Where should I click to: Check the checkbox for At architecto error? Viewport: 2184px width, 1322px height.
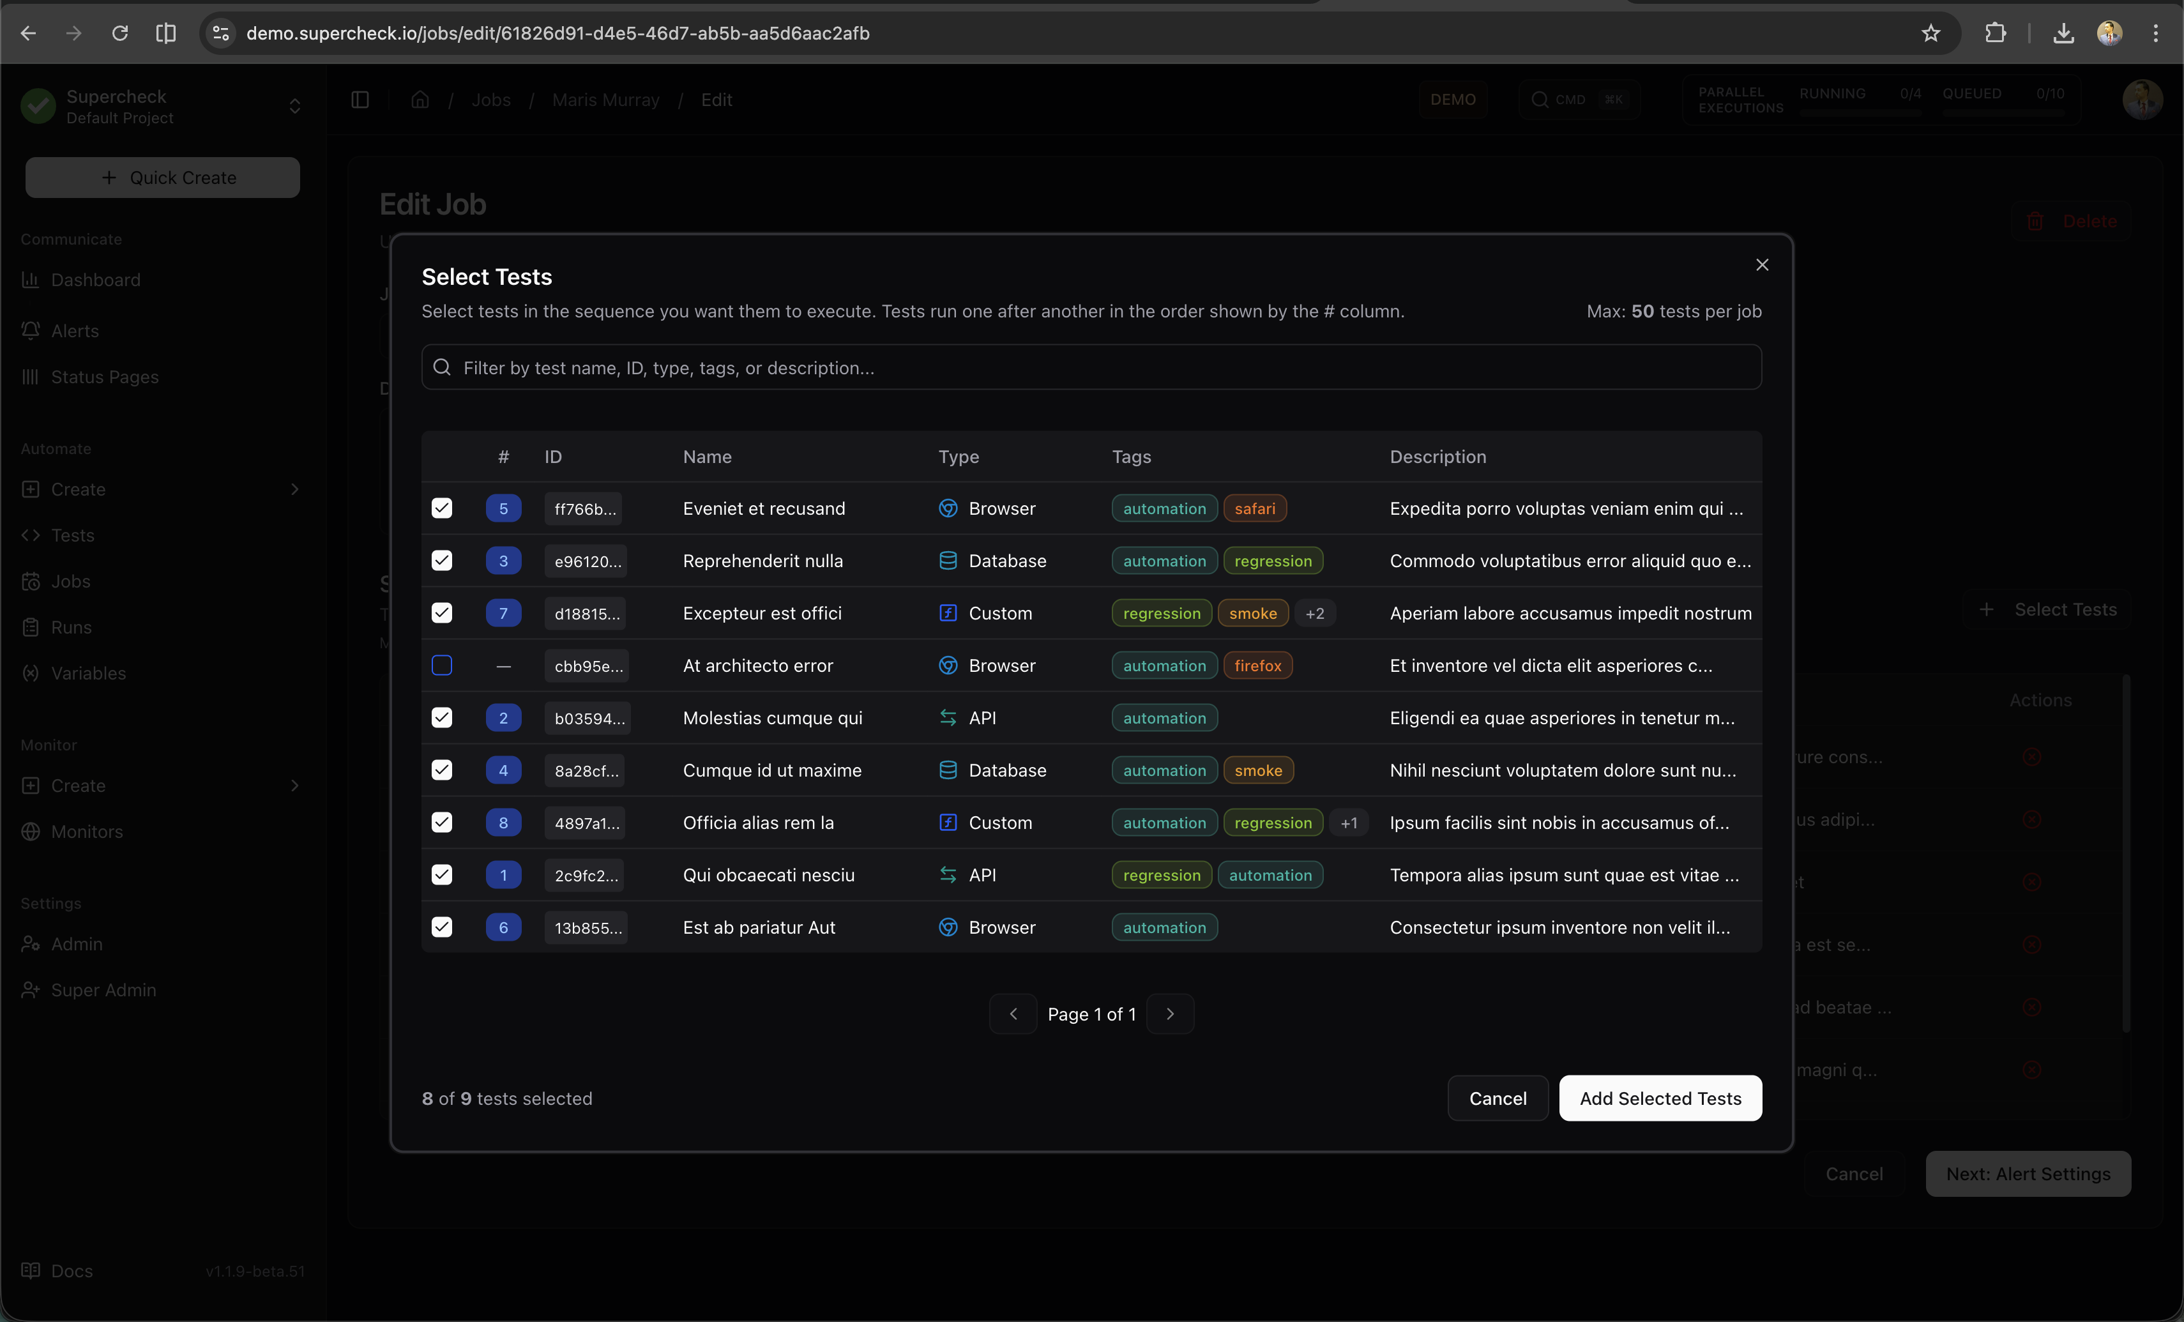pyautogui.click(x=441, y=665)
